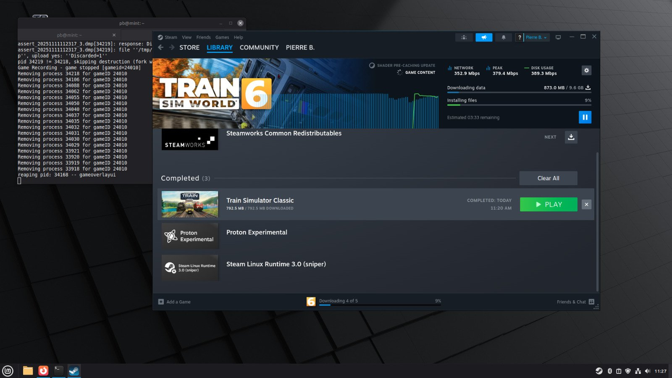Remove Train Simulator Classic from completed list
672x378 pixels.
(586, 205)
